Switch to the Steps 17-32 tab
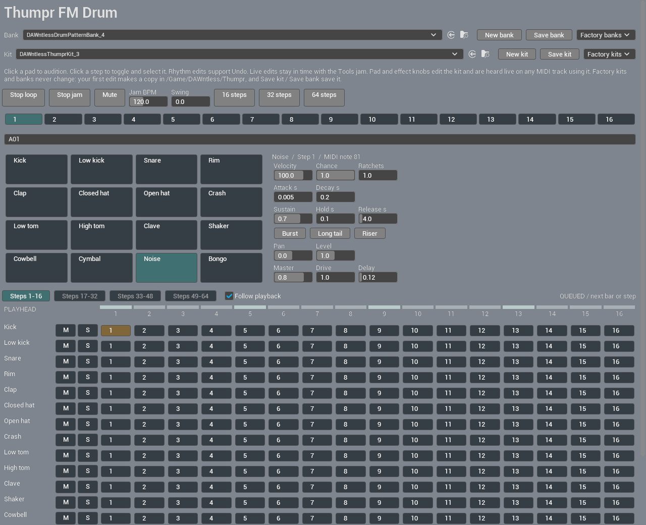The image size is (646, 525). point(80,296)
